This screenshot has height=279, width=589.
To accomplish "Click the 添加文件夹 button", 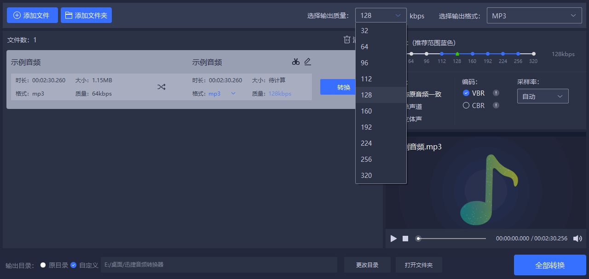I will 86,15.
